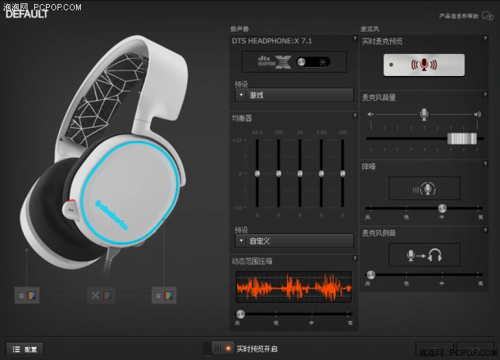Click help icon for mic sidetone section
This screenshot has height=360, width=500.
(485, 231)
